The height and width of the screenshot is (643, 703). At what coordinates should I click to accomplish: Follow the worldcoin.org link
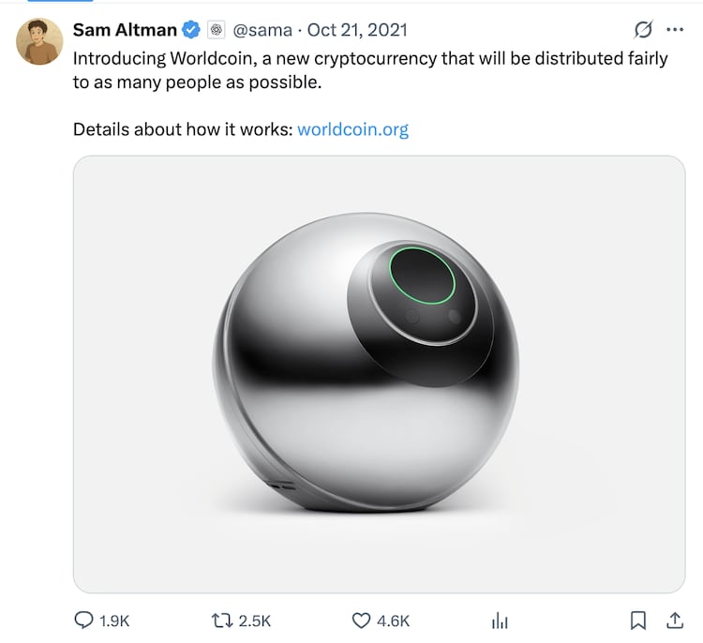(352, 128)
